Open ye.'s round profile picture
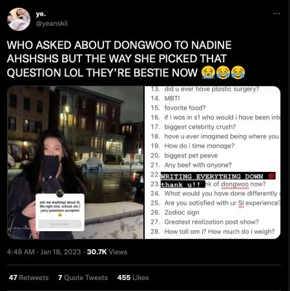290x291 pixels. tap(19, 19)
